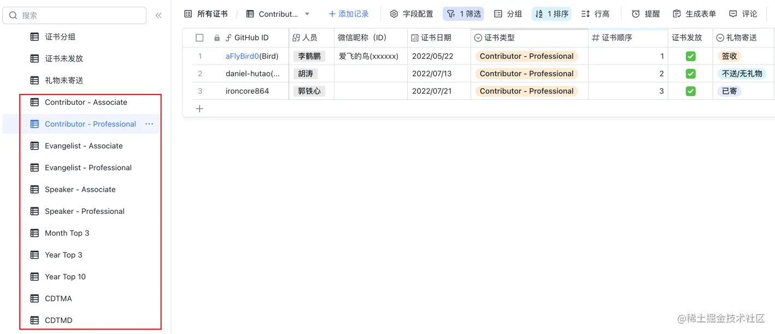Switch to Evangelist - Professional view
Image resolution: width=775 pixels, height=334 pixels.
(88, 168)
